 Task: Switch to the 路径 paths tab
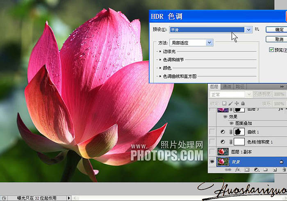(240, 87)
